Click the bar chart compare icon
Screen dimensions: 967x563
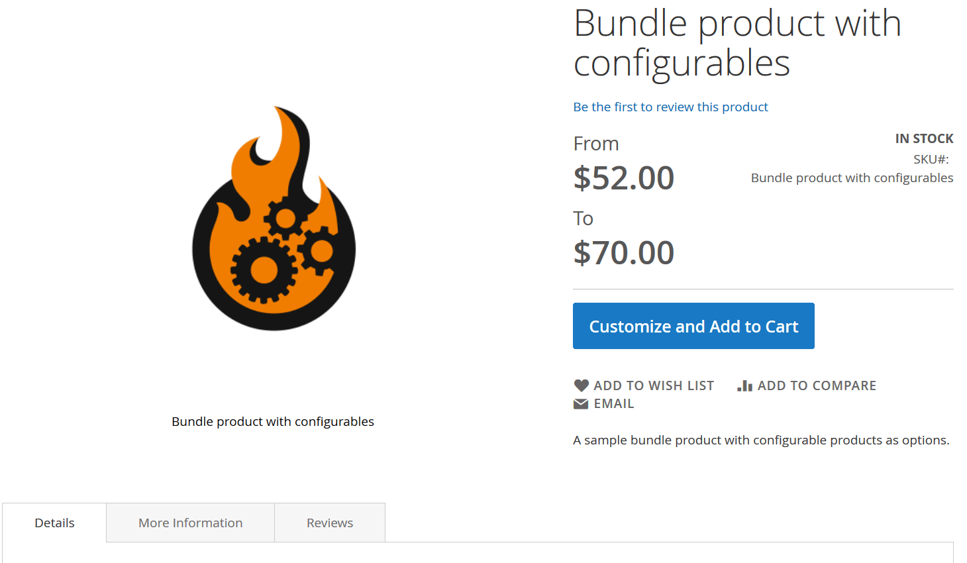click(744, 385)
